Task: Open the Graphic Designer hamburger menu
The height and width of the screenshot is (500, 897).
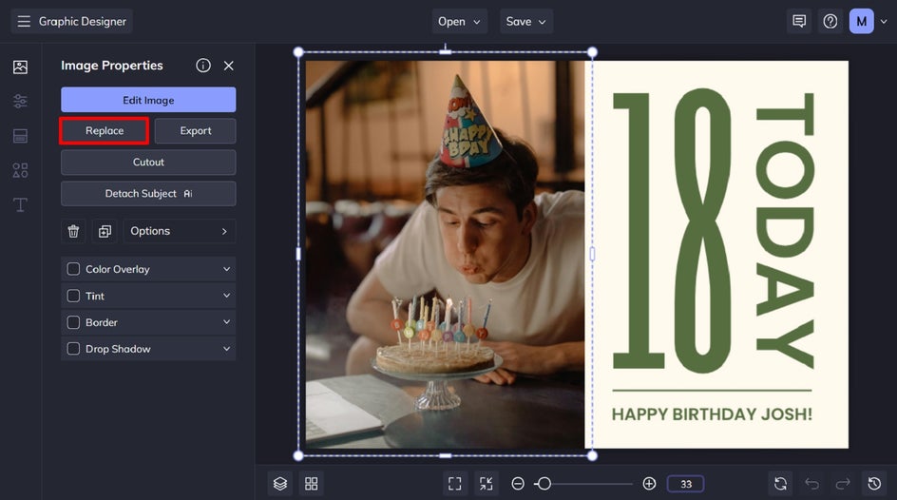Action: tap(24, 21)
